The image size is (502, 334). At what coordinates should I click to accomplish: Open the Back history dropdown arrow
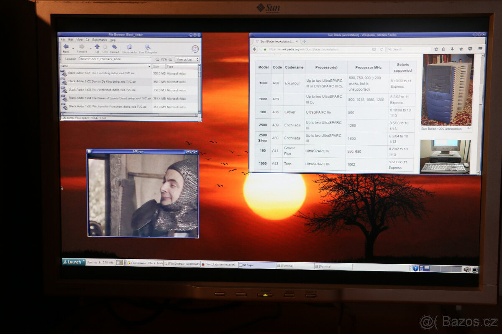coord(73,48)
